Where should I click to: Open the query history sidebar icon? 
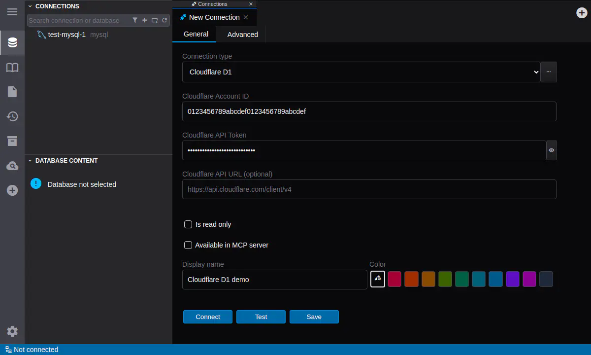[x=12, y=116]
